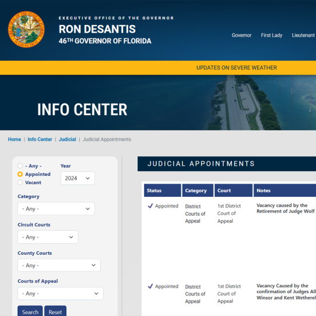Sort by the Status column header
Screen dimensions: 316x316
163,190
